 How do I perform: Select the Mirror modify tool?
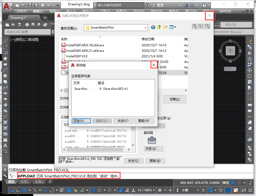point(250,53)
